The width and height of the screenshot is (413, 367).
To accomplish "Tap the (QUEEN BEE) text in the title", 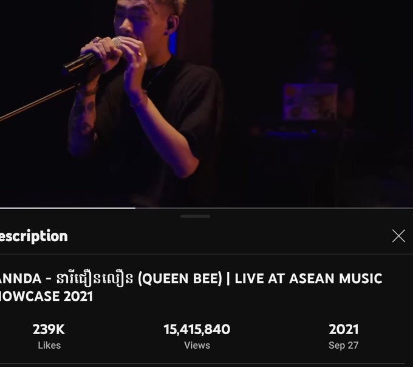I will tap(180, 279).
